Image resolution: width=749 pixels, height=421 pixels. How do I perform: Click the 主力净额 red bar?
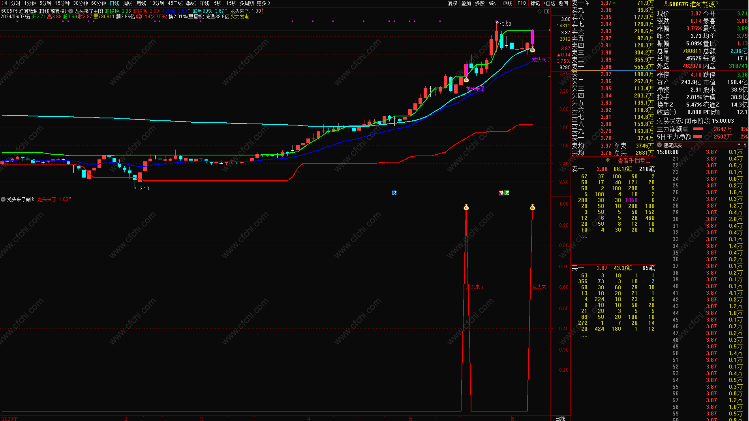(698, 129)
